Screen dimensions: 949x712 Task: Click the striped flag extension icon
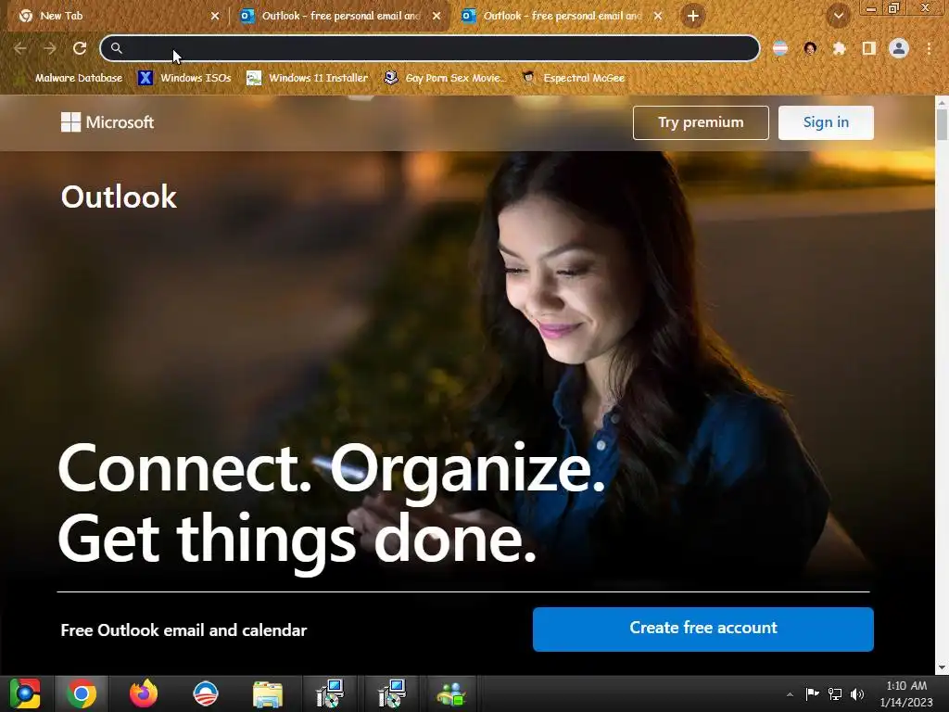780,48
